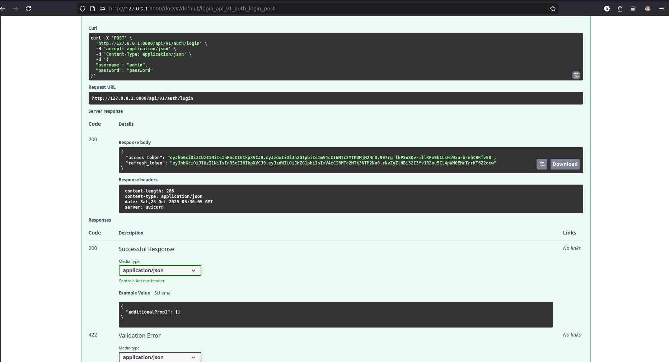Open the Firefox hamburger menu
Viewport: 669px width, 362px height.
(x=662, y=8)
